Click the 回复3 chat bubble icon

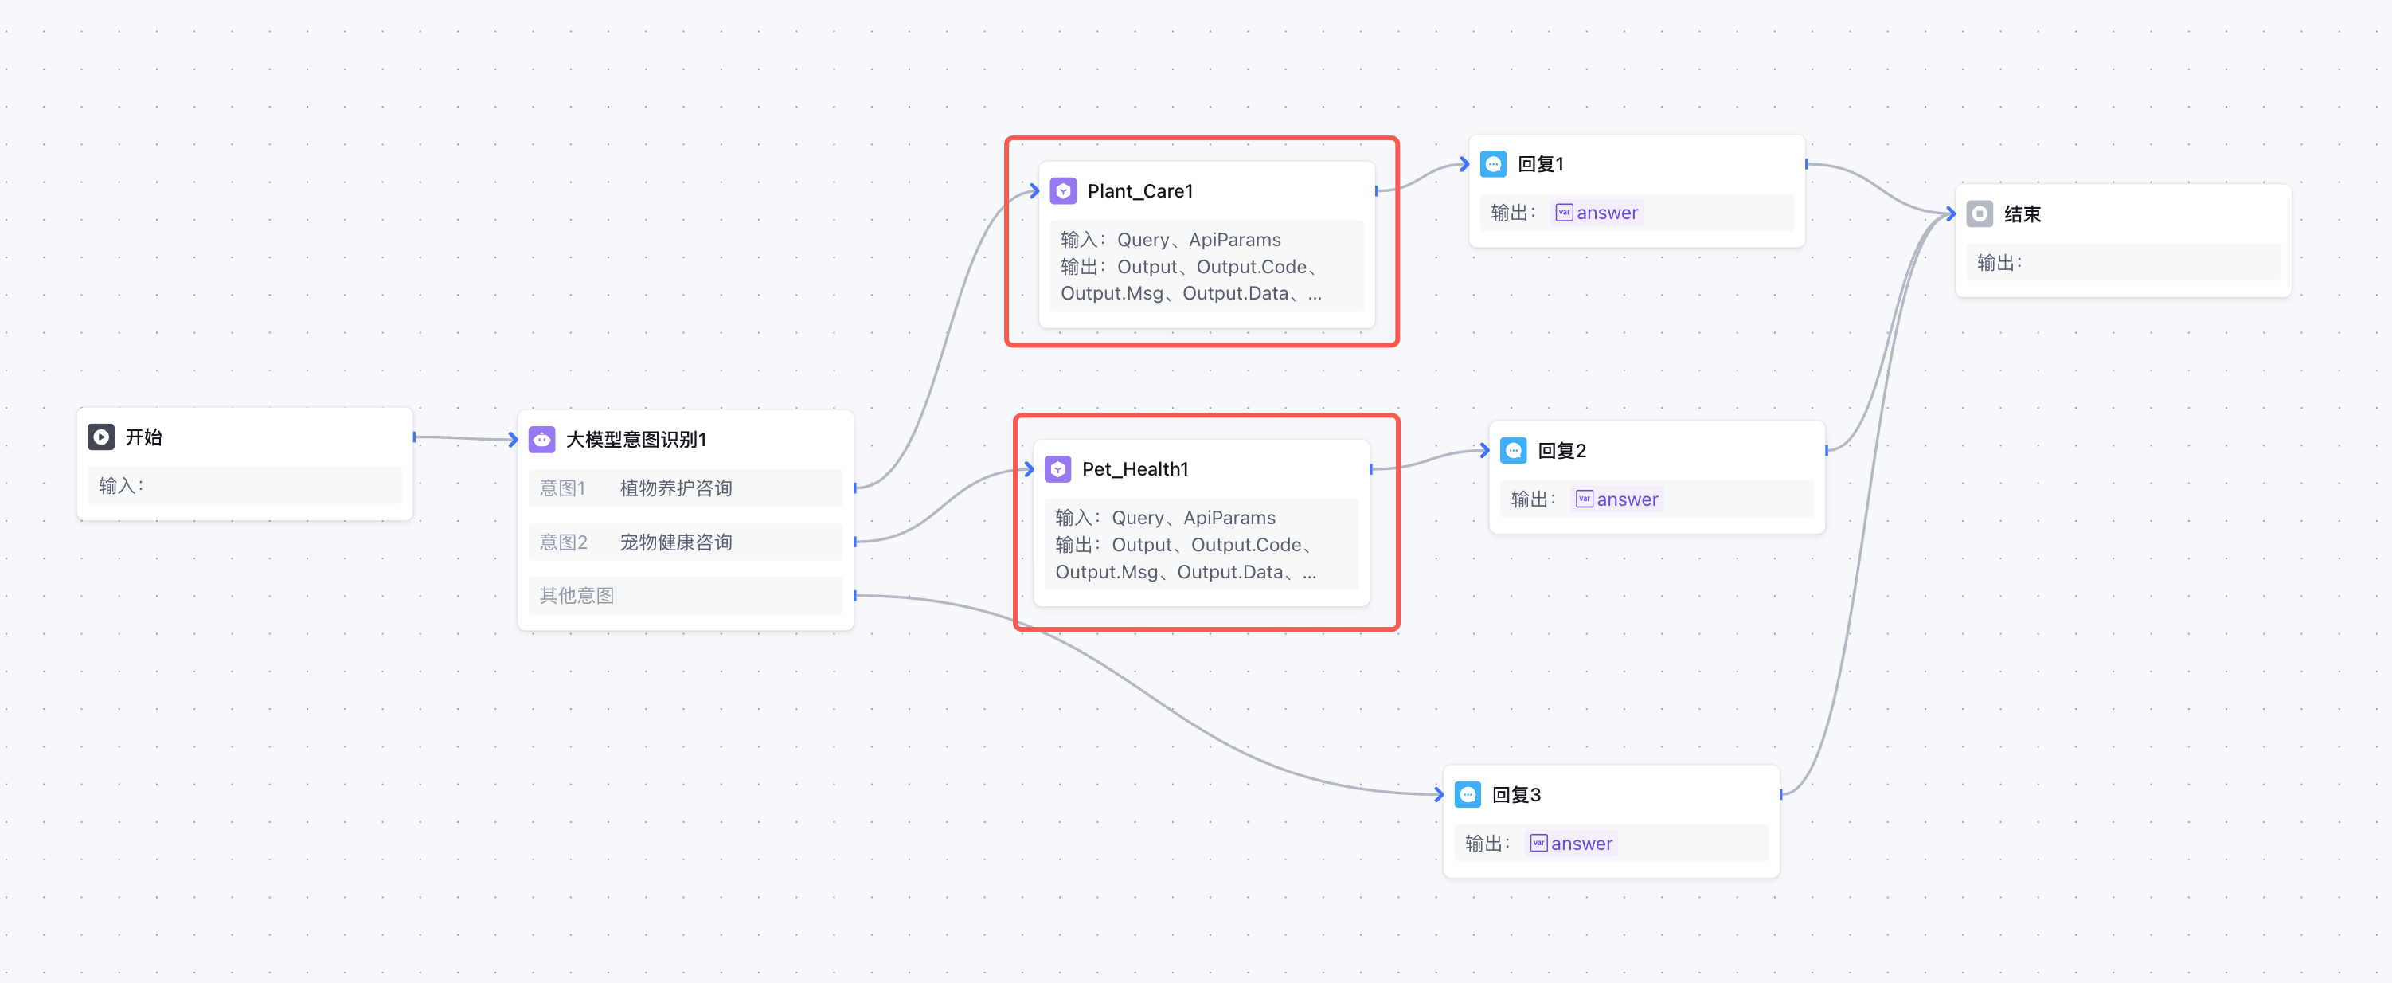1468,794
